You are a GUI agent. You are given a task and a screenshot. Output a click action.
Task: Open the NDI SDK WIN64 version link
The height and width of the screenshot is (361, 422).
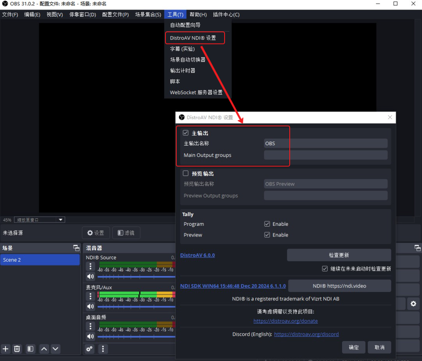point(233,286)
